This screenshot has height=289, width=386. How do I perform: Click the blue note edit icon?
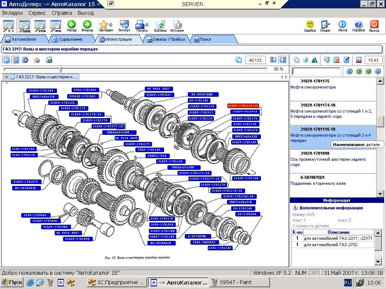point(346,60)
